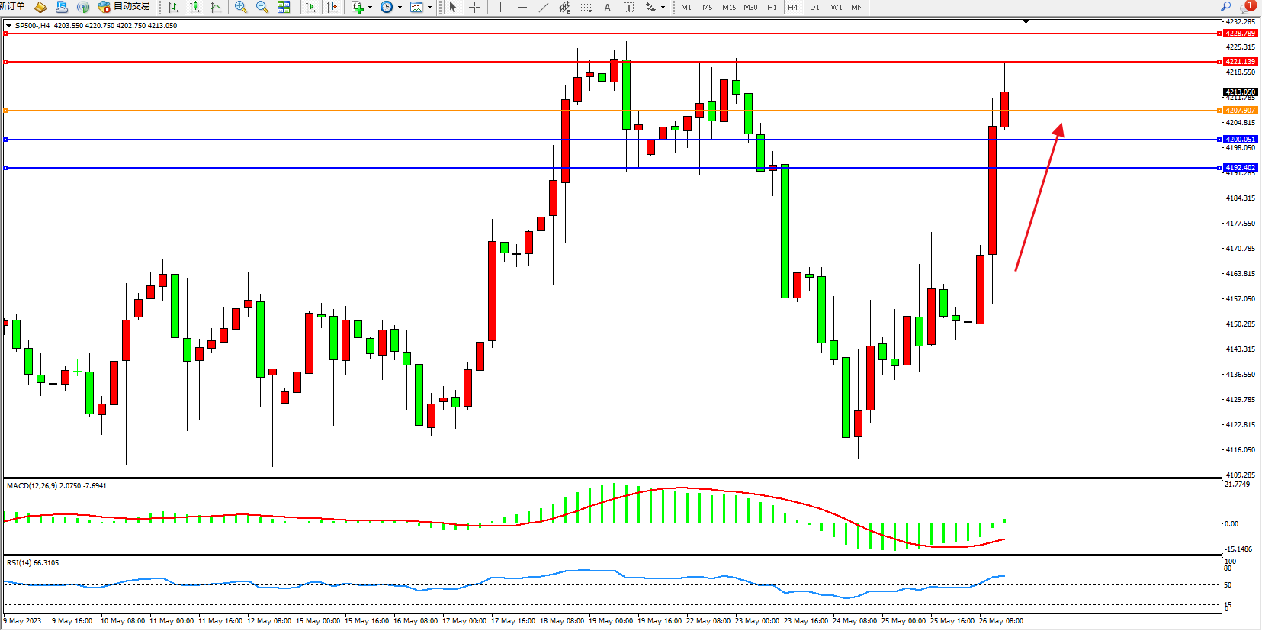This screenshot has height=631, width=1262.
Task: Open the chart templates dropdown
Action: pyautogui.click(x=430, y=8)
